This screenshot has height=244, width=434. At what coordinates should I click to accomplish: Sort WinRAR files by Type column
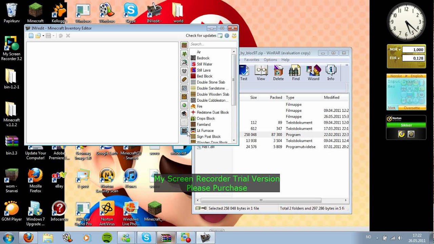303,98
